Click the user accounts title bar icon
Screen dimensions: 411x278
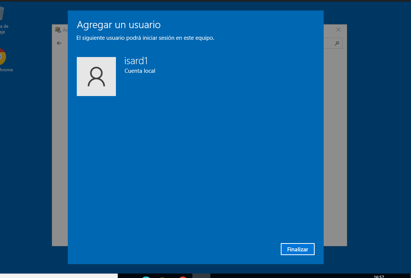(58, 30)
